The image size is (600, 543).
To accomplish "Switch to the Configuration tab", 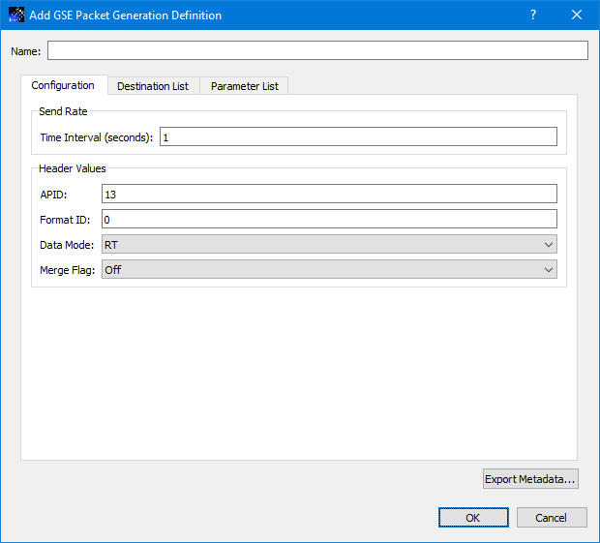I will tap(63, 86).
